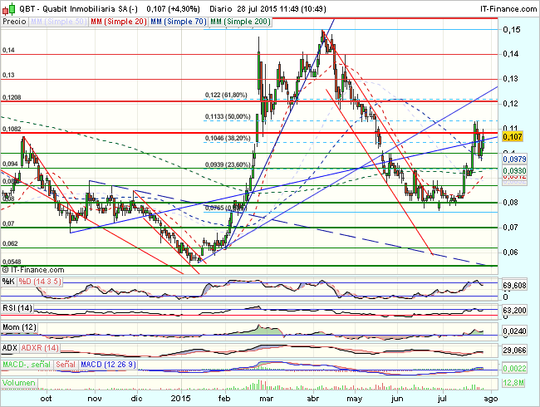Click the green 0,0930 price tag
The width and height of the screenshot is (540, 407).
[514, 171]
